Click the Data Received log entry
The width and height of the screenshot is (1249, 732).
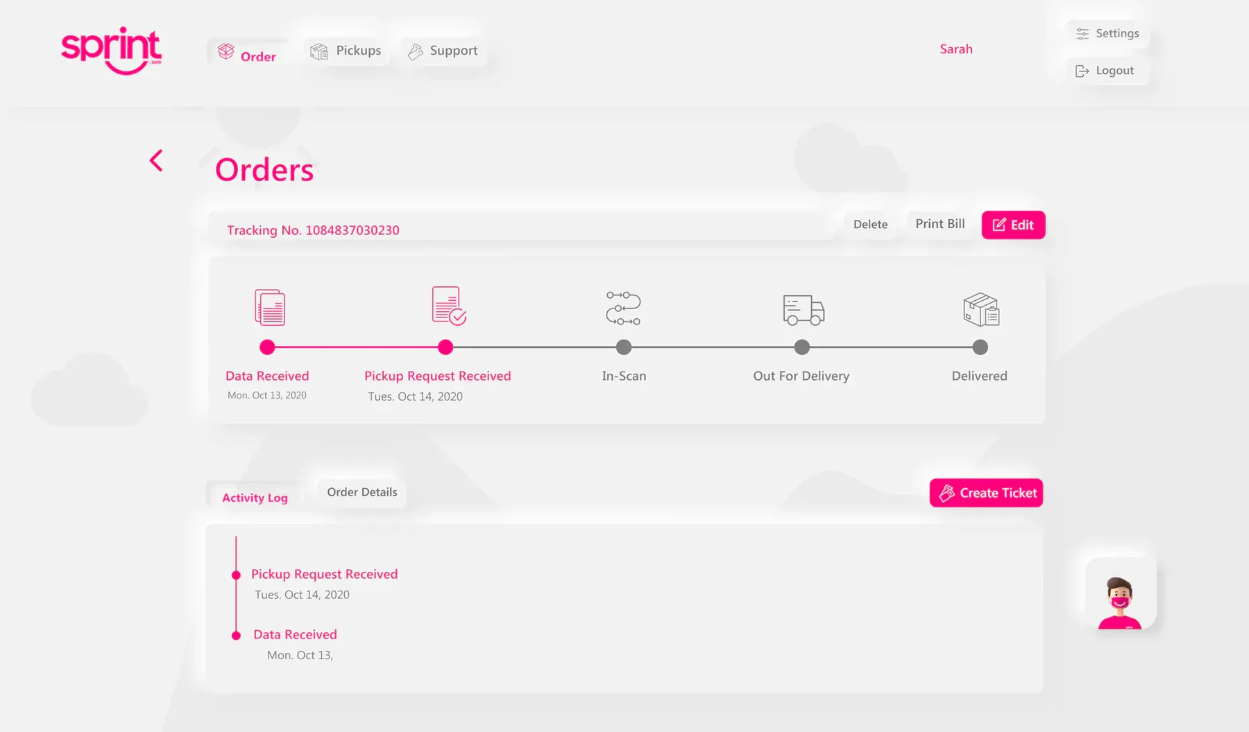click(x=295, y=634)
